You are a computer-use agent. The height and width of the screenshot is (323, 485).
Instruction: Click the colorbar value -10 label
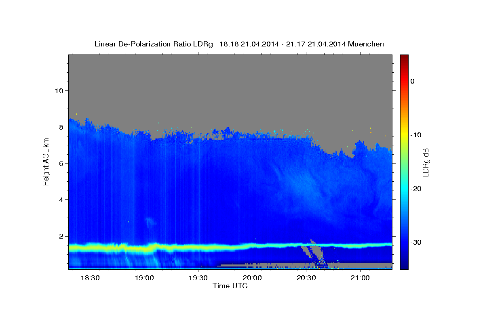pyautogui.click(x=416, y=135)
